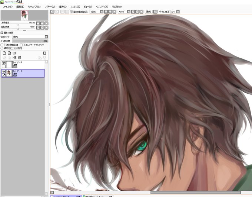
Task: Click the greyed transfer-down layer icon
Action: [4, 58]
